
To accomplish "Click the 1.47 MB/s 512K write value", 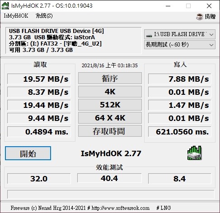I will pos(180,105).
